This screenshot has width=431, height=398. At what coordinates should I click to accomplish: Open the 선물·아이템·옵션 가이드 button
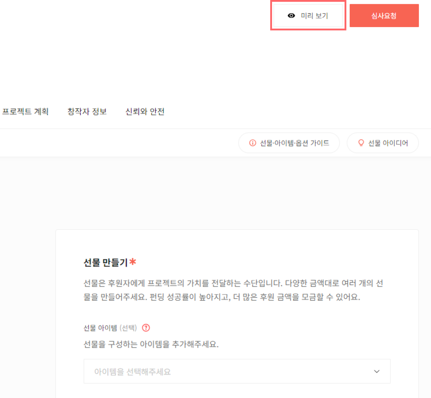pos(289,143)
